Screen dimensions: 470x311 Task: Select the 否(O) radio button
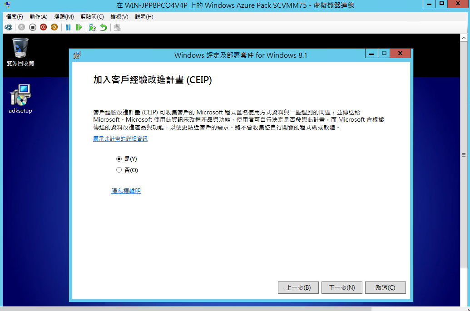119,170
